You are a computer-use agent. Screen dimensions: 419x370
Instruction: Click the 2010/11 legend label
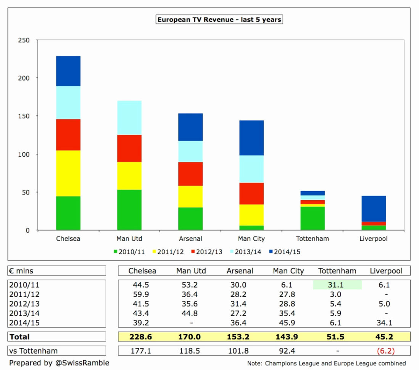click(x=132, y=252)
